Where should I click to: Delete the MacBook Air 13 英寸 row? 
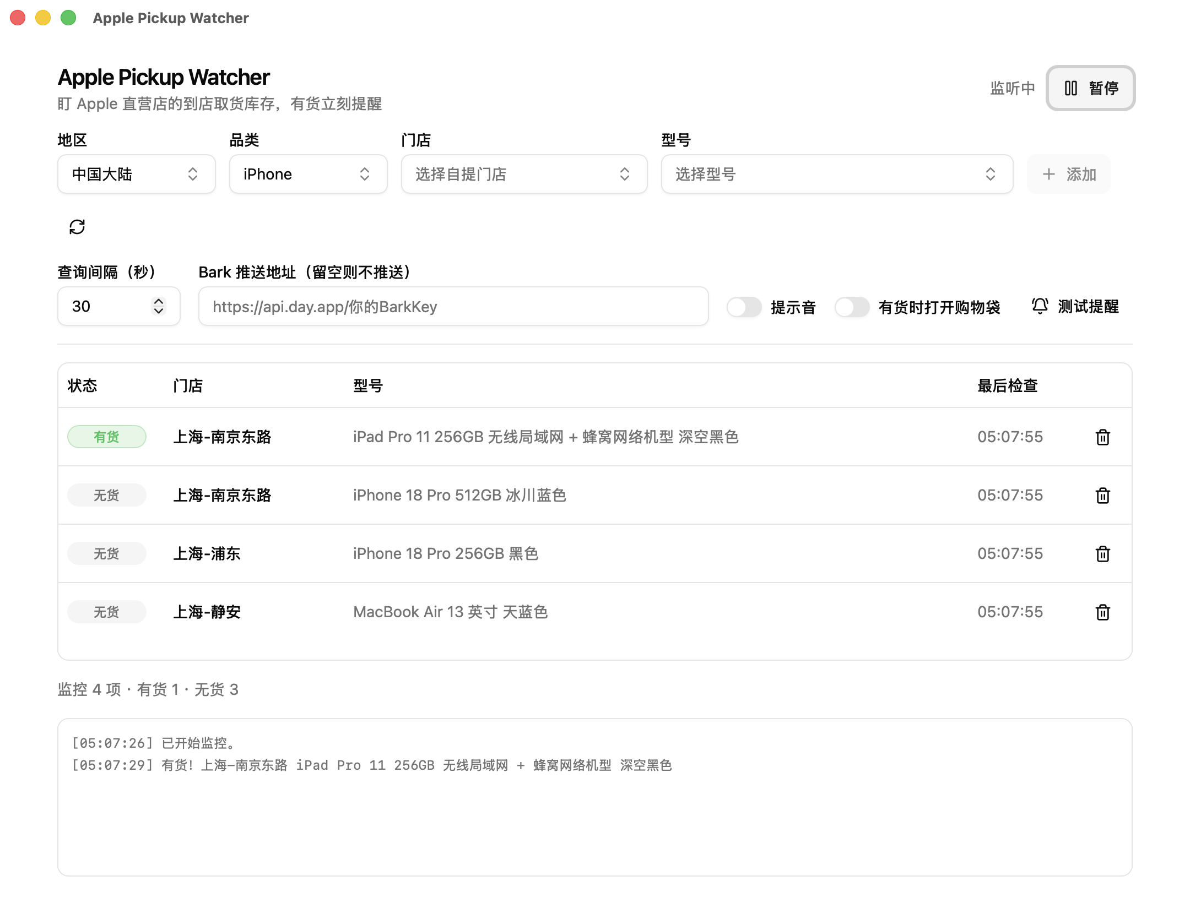pos(1102,612)
